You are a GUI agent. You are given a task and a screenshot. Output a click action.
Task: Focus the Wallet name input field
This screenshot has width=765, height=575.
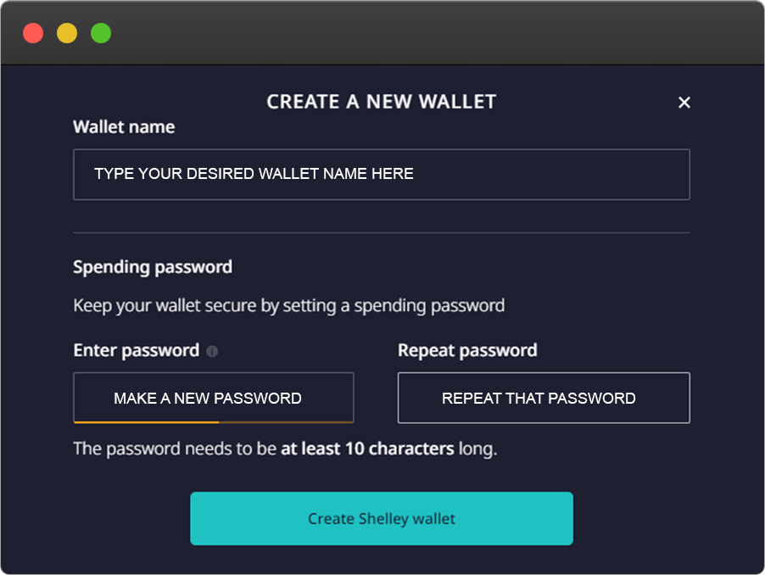(382, 174)
